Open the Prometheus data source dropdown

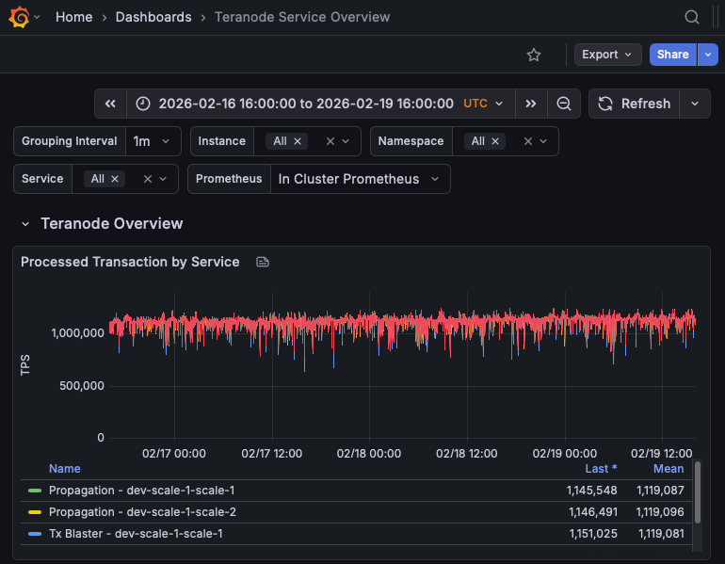click(361, 179)
